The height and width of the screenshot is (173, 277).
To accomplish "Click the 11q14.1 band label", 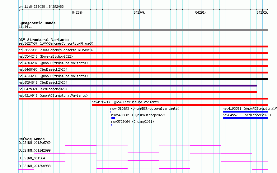I will [x=25, y=27].
